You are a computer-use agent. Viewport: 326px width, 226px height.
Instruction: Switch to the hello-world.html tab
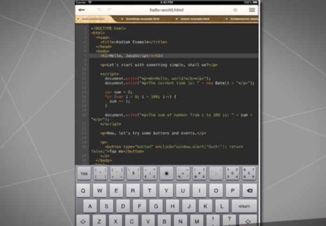pos(93,19)
